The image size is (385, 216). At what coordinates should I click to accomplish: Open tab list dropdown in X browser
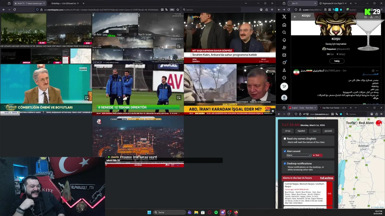[355, 3]
